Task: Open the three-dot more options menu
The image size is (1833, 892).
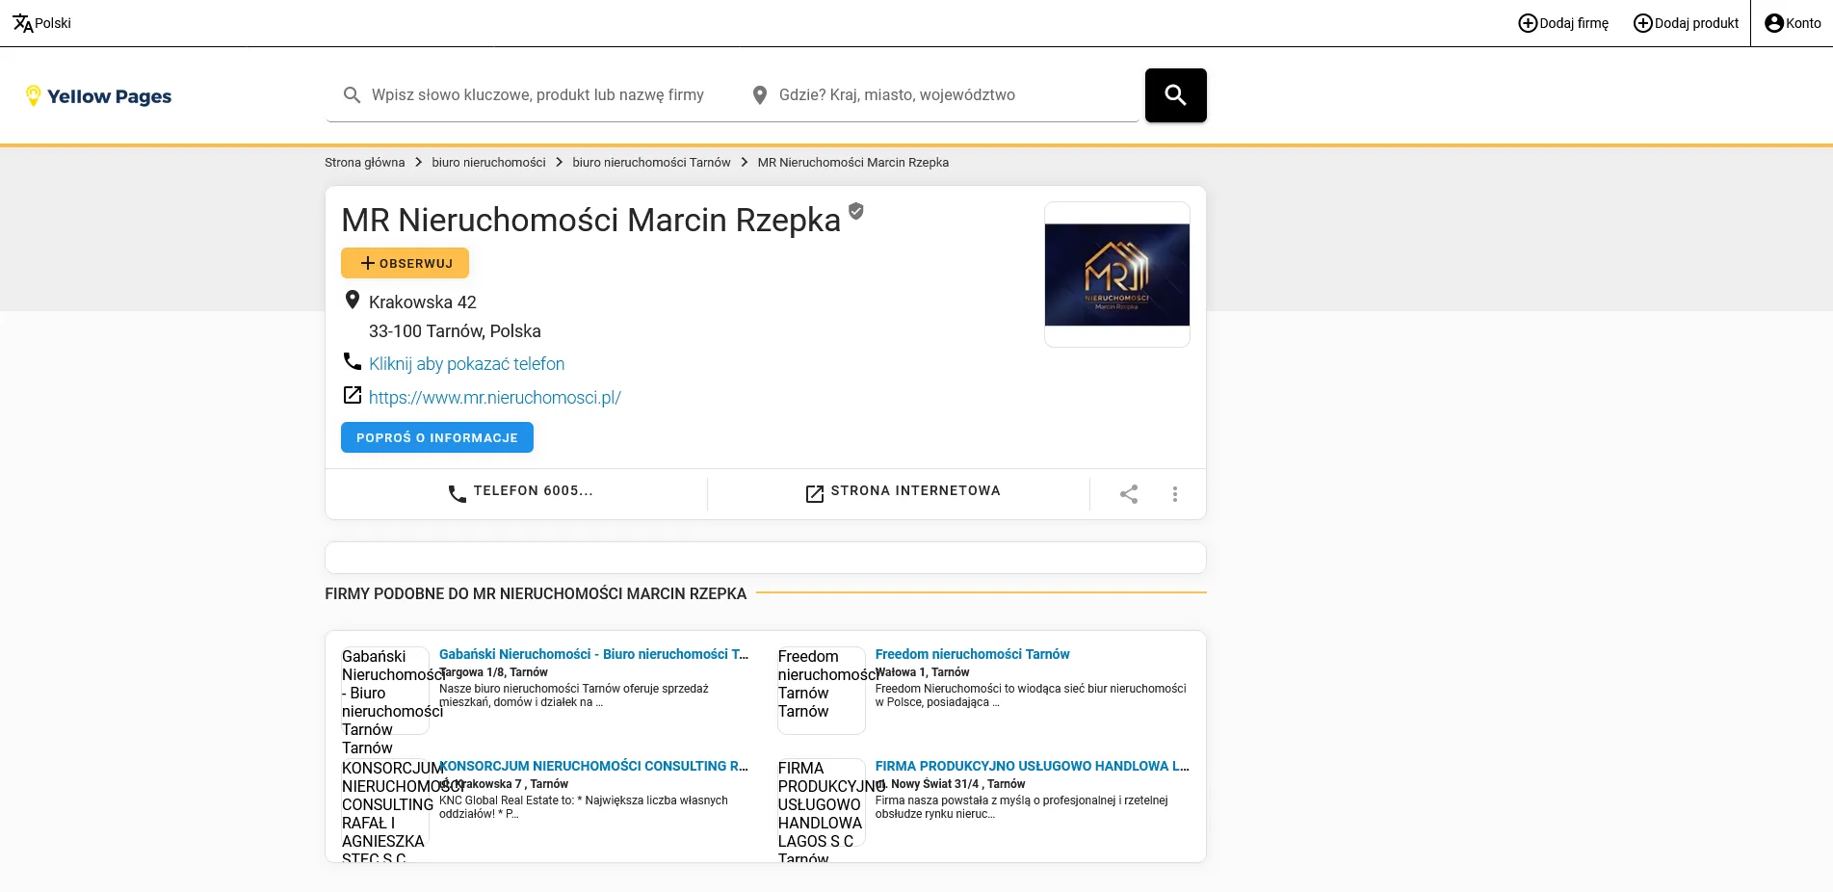Action: (x=1175, y=494)
